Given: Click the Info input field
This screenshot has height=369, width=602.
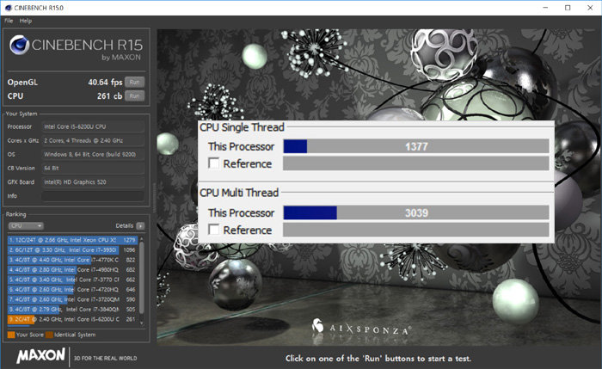Looking at the screenshot, I should click(x=93, y=196).
